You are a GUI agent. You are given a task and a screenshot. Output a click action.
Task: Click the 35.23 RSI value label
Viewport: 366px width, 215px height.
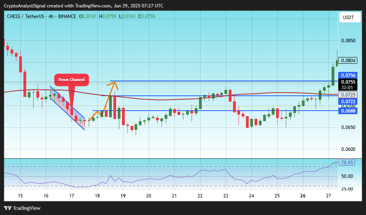point(346,184)
